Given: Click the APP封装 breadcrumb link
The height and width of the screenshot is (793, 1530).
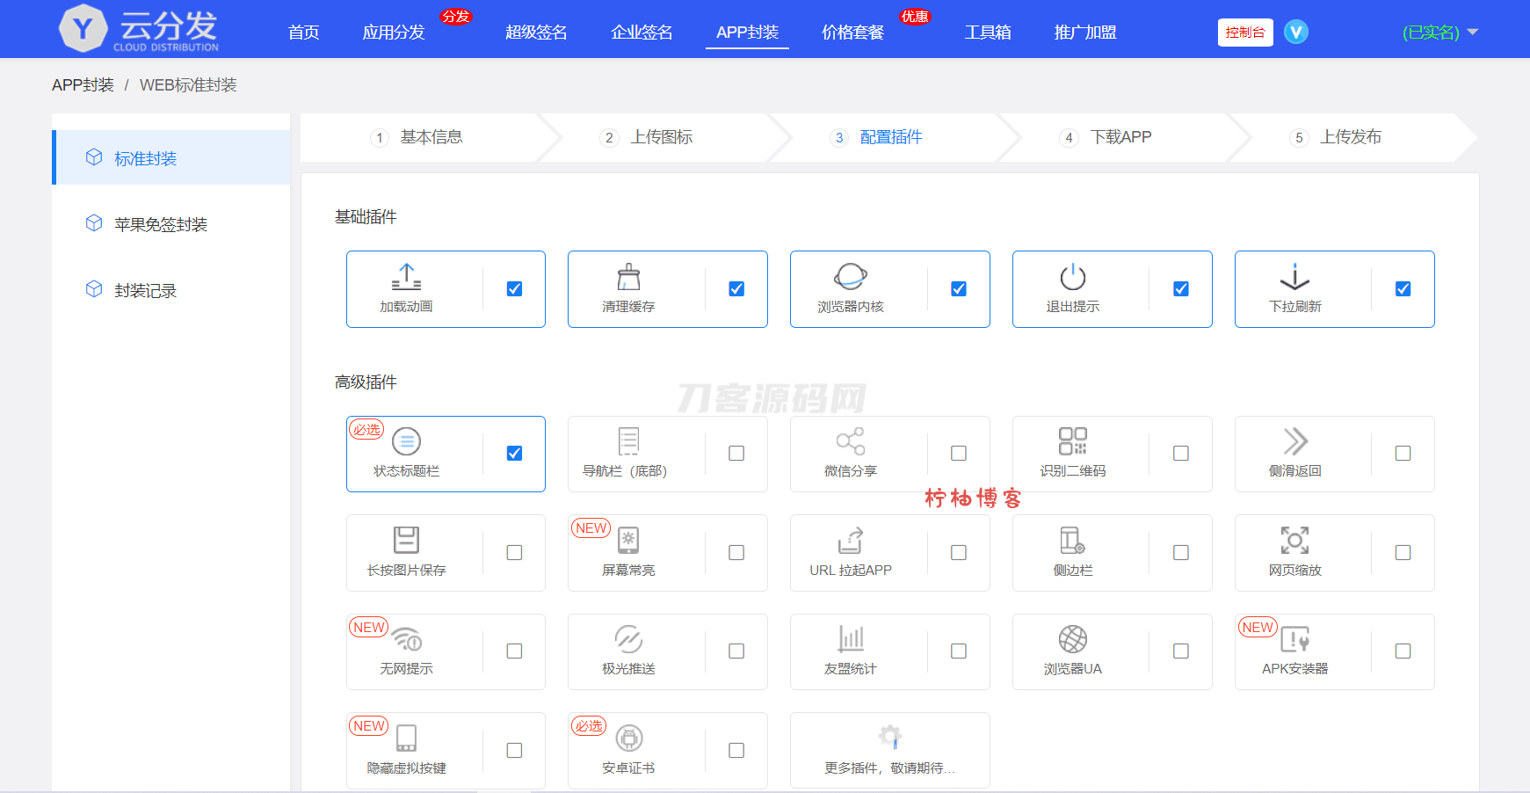Looking at the screenshot, I should (x=83, y=85).
